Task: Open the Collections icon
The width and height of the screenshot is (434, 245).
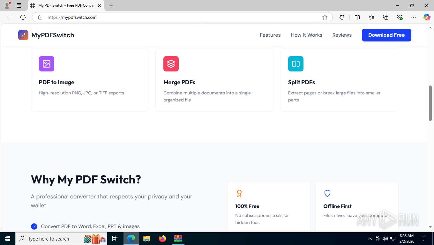Action: pyautogui.click(x=385, y=17)
